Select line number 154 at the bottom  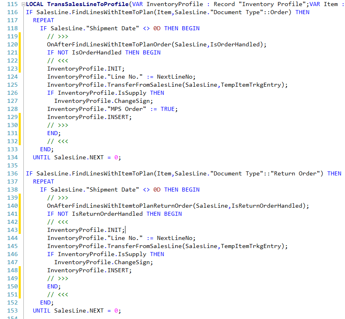click(x=12, y=317)
